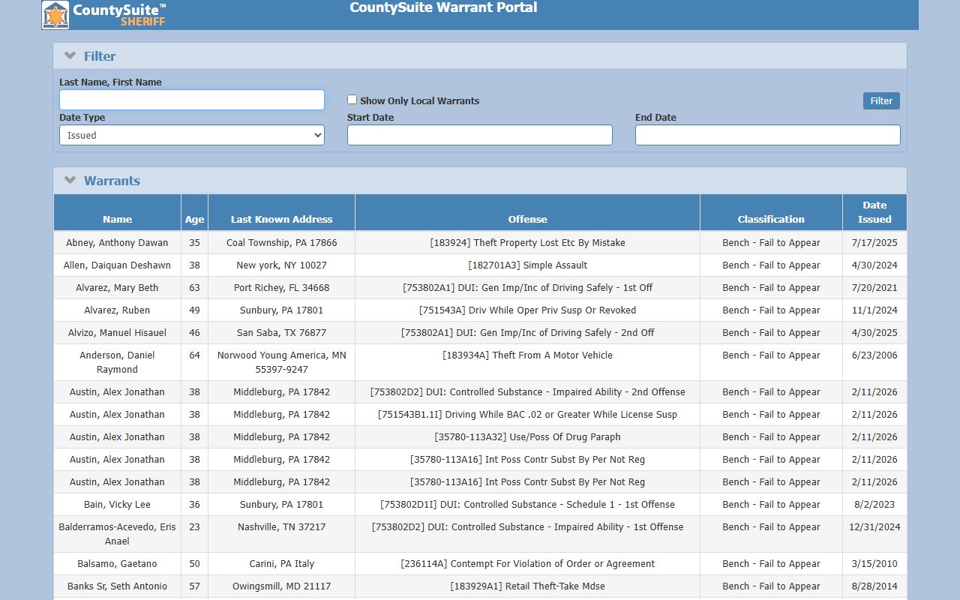Collapse the Warrants panel chevron

pos(70,180)
